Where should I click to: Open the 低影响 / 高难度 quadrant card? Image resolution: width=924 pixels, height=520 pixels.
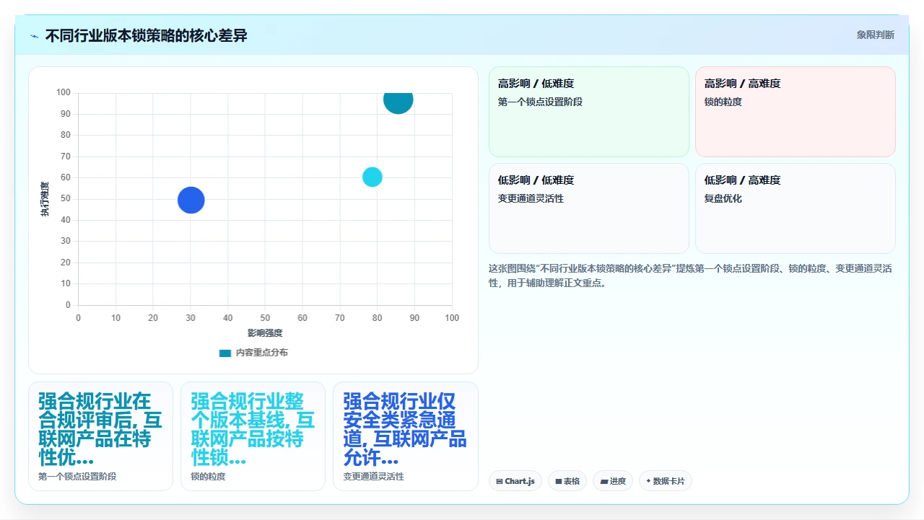796,208
